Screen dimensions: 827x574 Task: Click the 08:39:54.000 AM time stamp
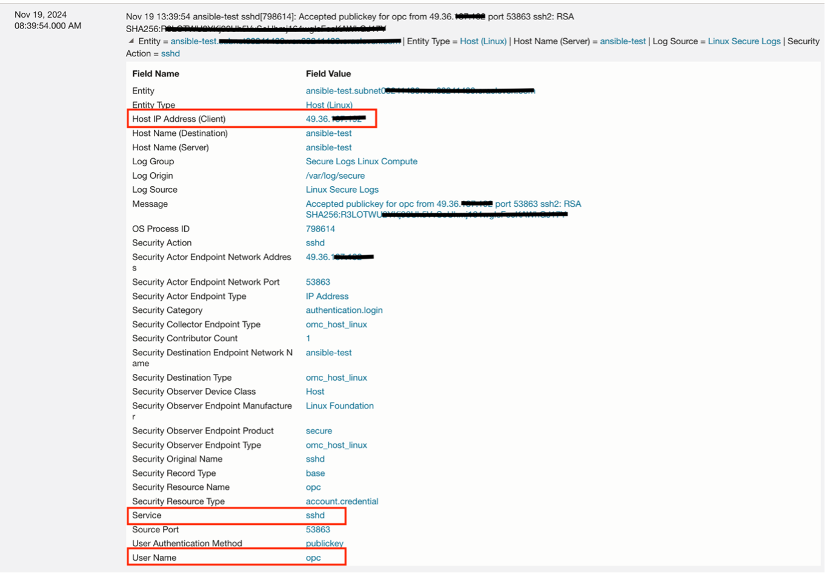tap(48, 26)
